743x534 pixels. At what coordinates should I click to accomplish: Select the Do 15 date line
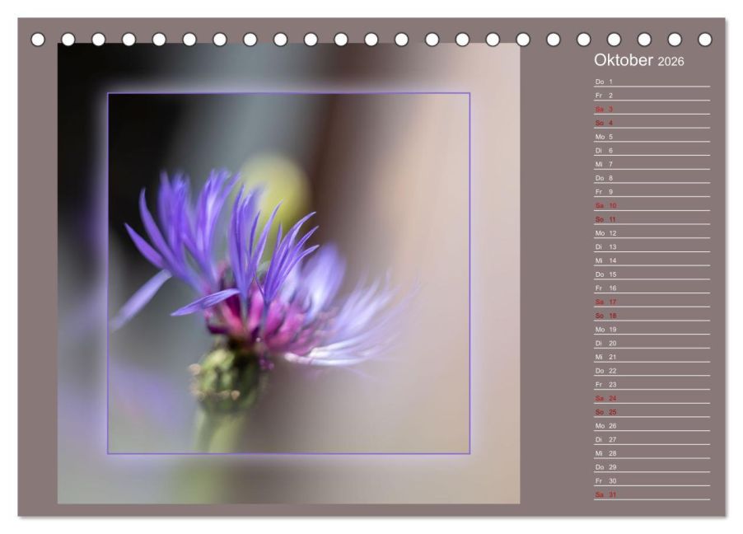click(651, 274)
